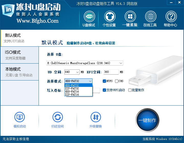184x143 pixels.
Task: Click the ice cube app logo
Action: tap(8, 10)
